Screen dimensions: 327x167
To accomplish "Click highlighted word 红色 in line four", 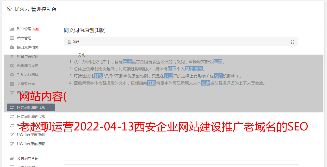I will 152,83.
